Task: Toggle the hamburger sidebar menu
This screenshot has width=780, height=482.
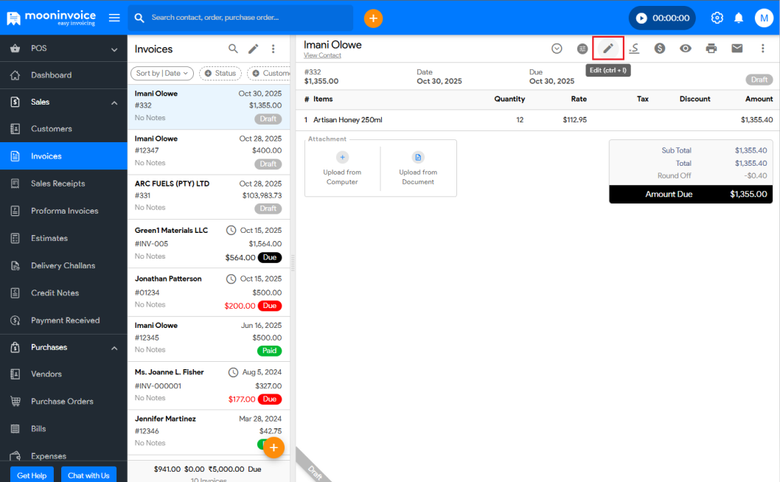Action: tap(114, 18)
